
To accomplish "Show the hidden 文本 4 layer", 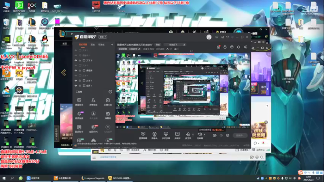I will [x=76, y=76].
